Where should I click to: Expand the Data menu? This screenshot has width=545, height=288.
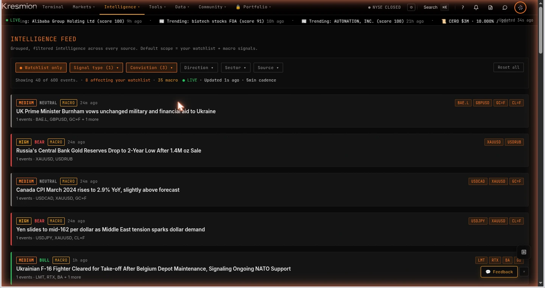click(182, 7)
